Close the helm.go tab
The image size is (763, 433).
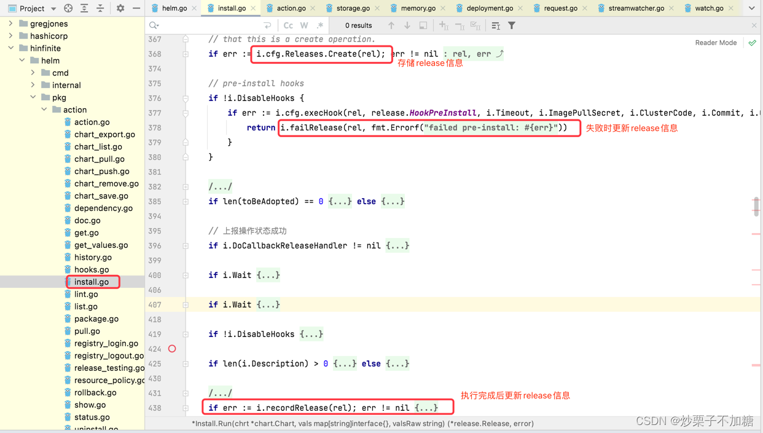[194, 9]
